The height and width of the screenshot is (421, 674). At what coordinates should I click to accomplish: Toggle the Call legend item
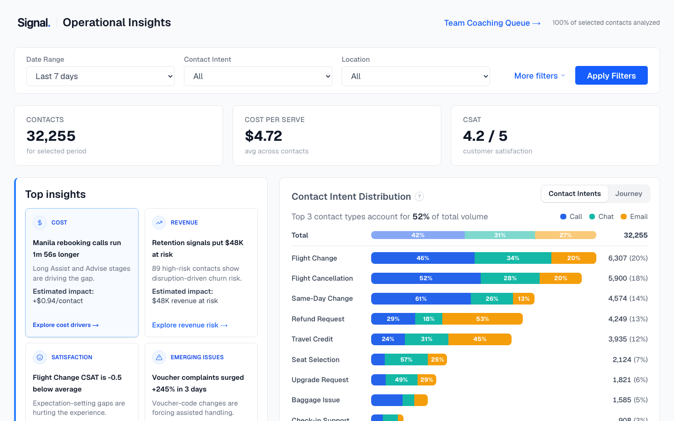(x=571, y=217)
